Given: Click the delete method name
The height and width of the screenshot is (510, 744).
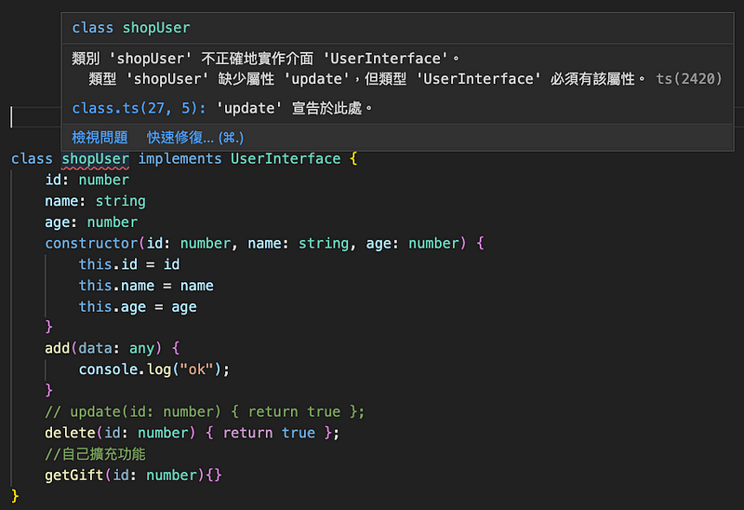Looking at the screenshot, I should (x=70, y=433).
